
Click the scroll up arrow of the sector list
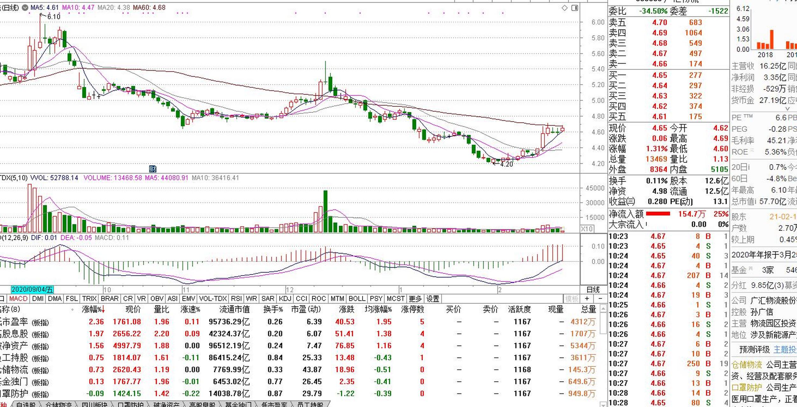[603, 308]
